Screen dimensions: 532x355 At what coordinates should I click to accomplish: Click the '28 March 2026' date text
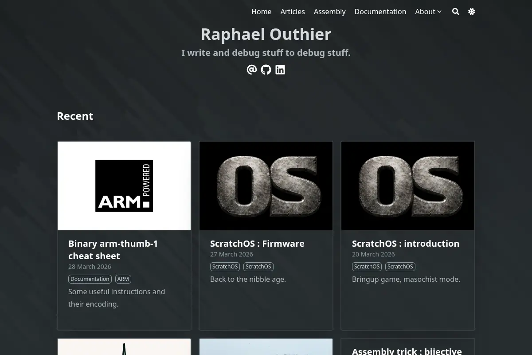(90, 267)
